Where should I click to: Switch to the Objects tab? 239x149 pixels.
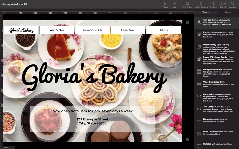click(x=205, y=12)
